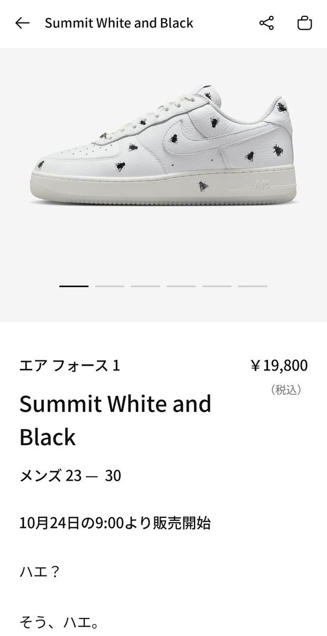This screenshot has height=636, width=327.
Task: Click the fly on the shoe's midsole
Action: [203, 187]
